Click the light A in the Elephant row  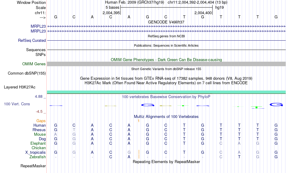(239, 143)
